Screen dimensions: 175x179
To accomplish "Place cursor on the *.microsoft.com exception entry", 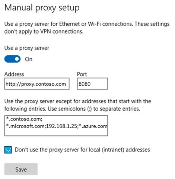I will [x=25, y=126].
